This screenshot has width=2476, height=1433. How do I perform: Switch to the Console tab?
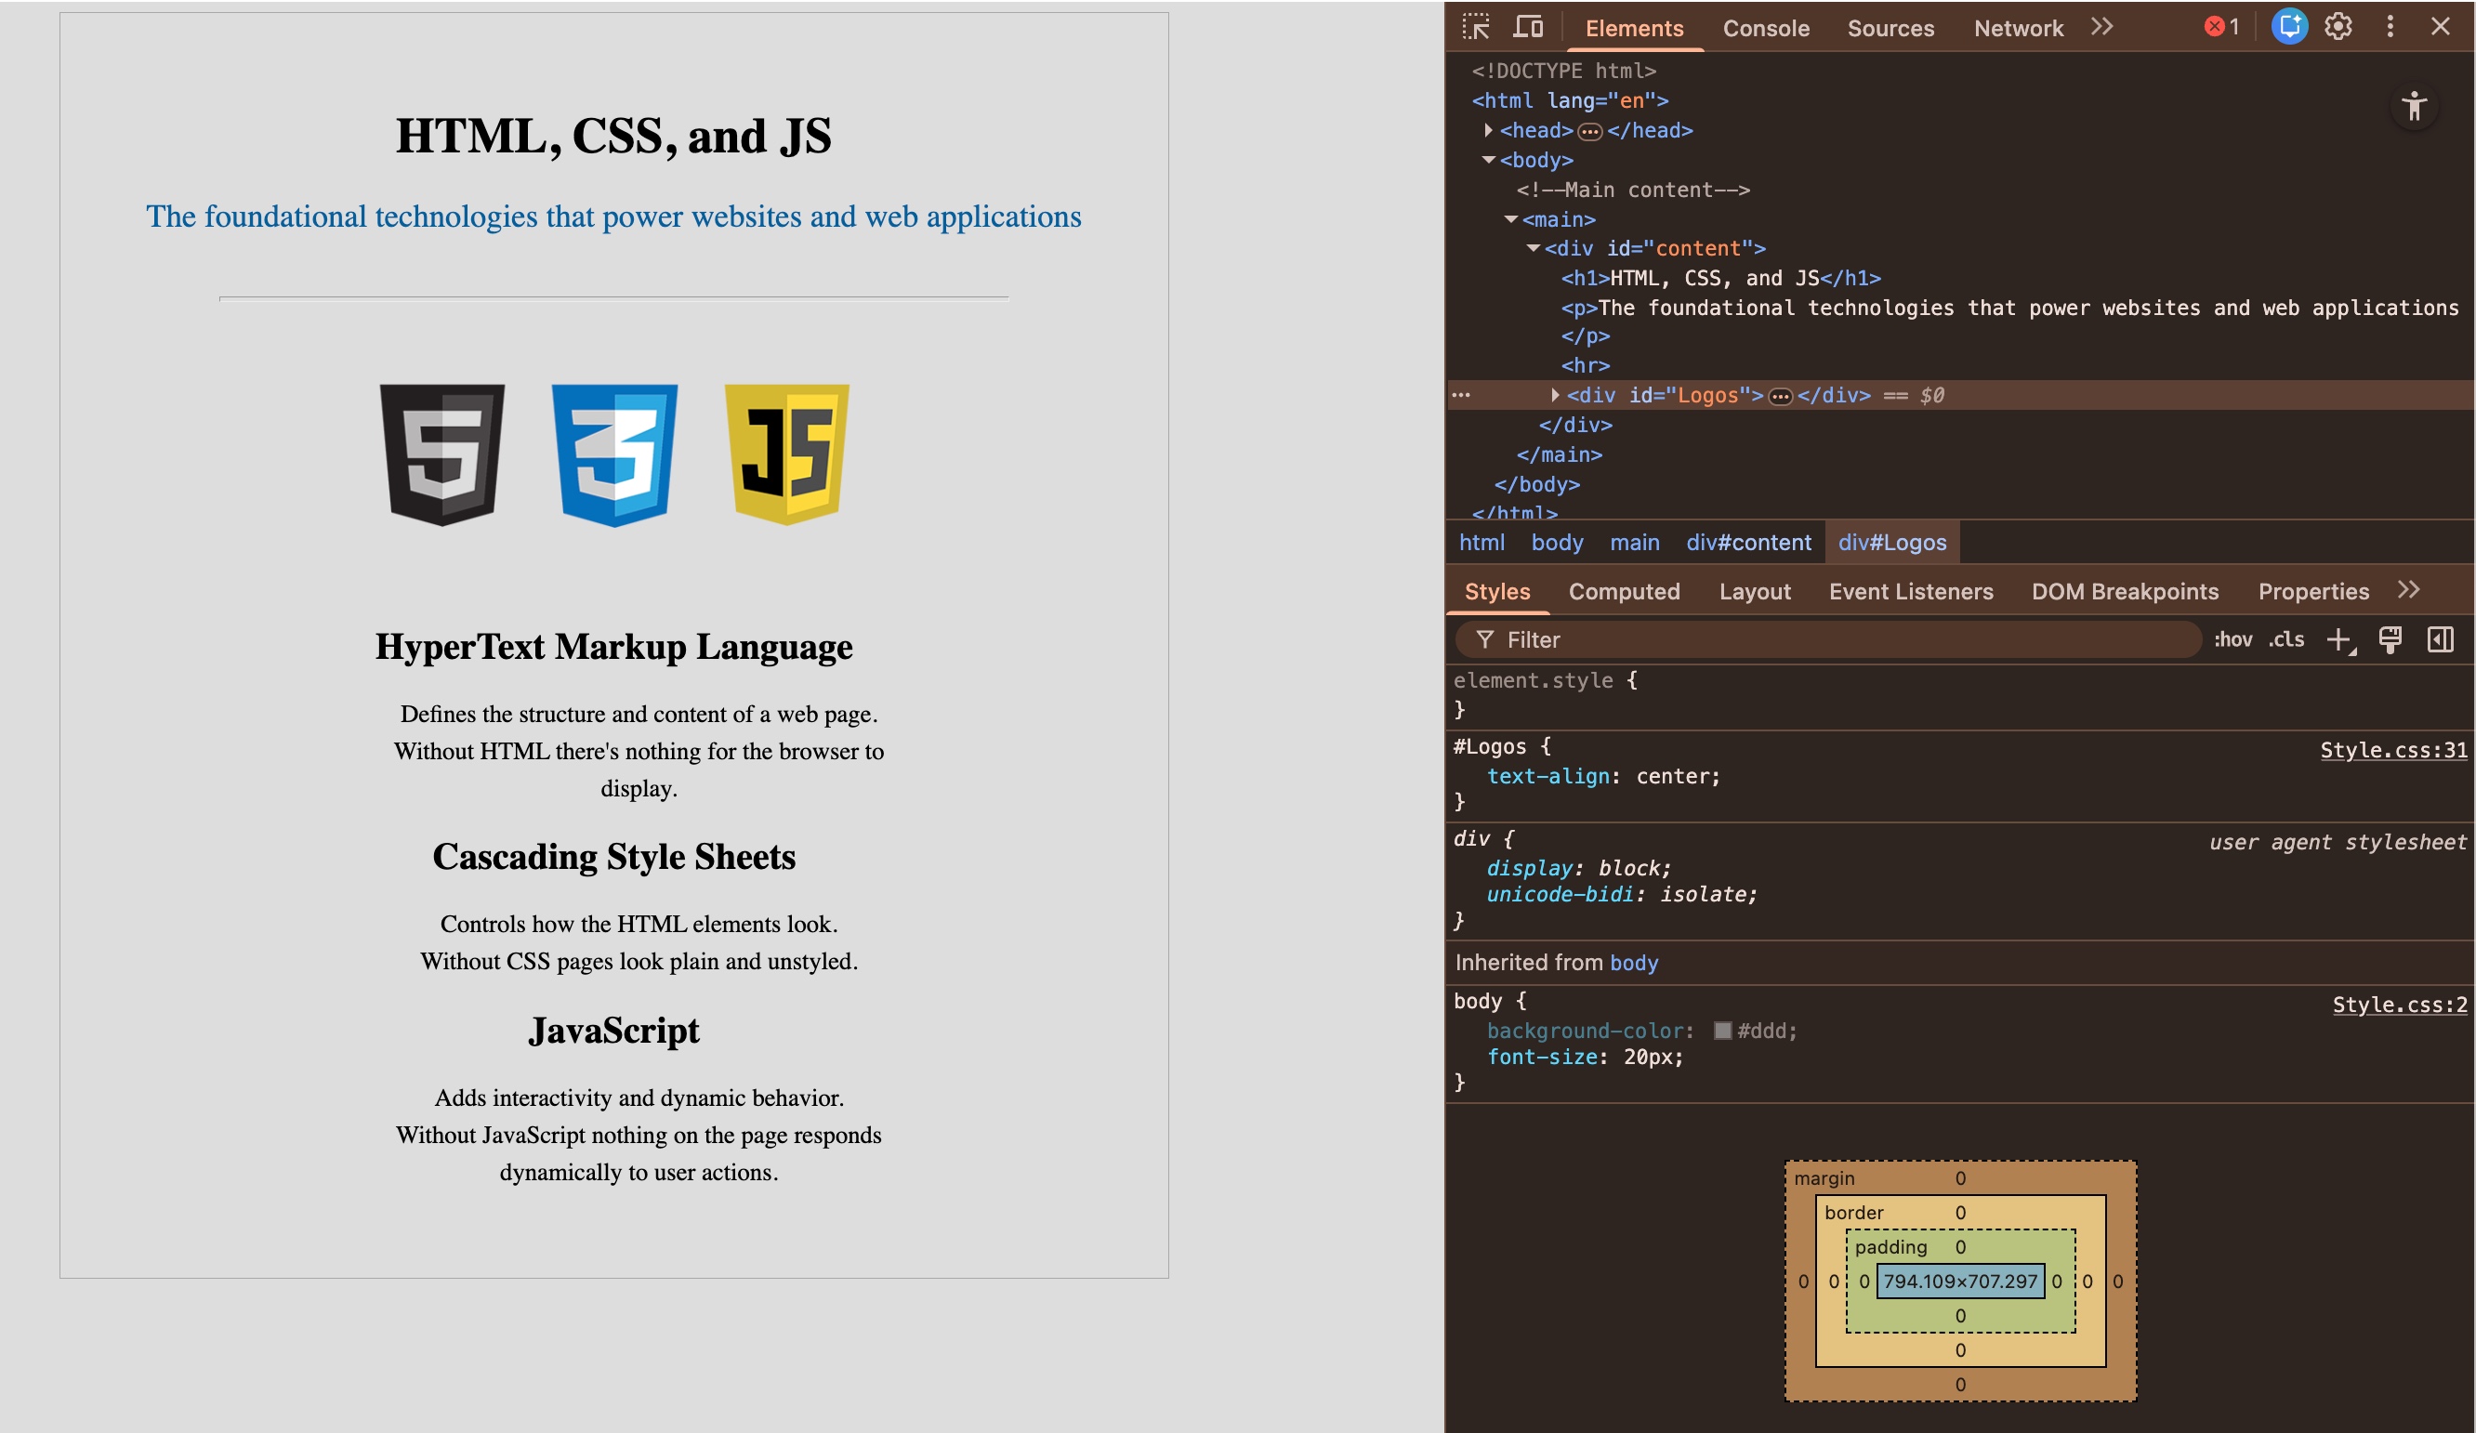click(x=1765, y=29)
